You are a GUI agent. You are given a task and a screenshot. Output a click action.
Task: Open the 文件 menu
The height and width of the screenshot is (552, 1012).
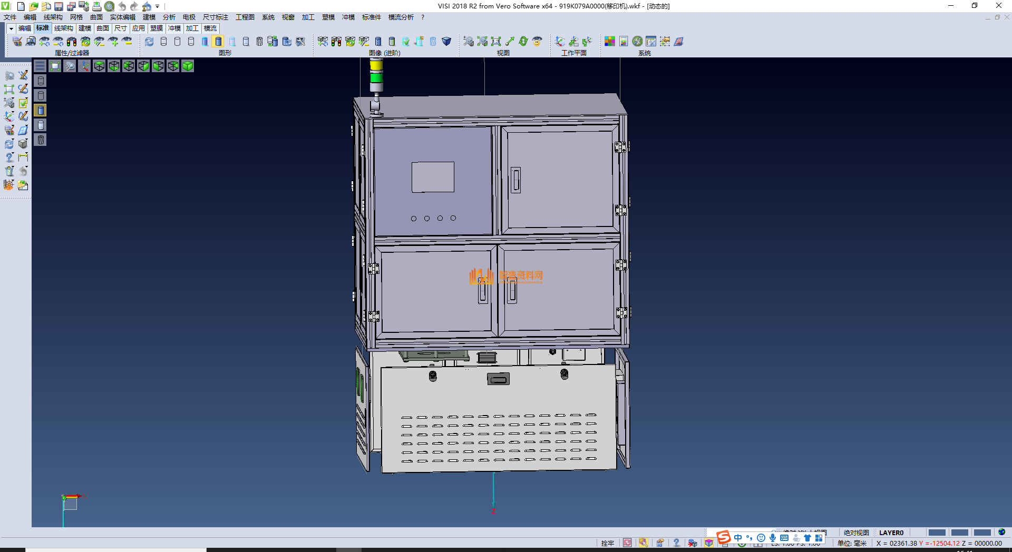click(10, 17)
